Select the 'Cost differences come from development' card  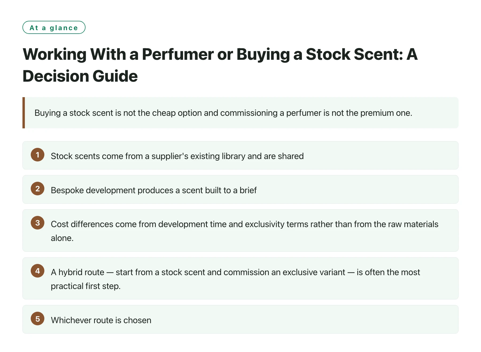[x=241, y=231]
